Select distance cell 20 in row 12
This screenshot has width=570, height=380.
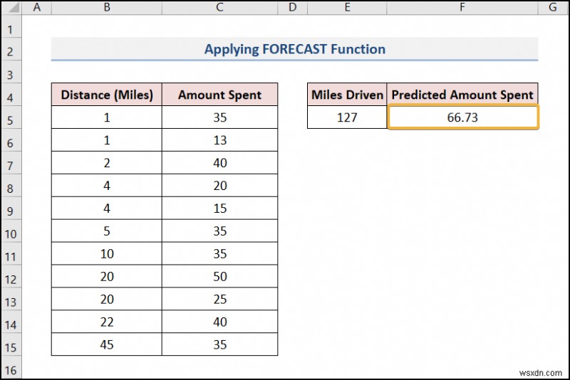tap(107, 276)
